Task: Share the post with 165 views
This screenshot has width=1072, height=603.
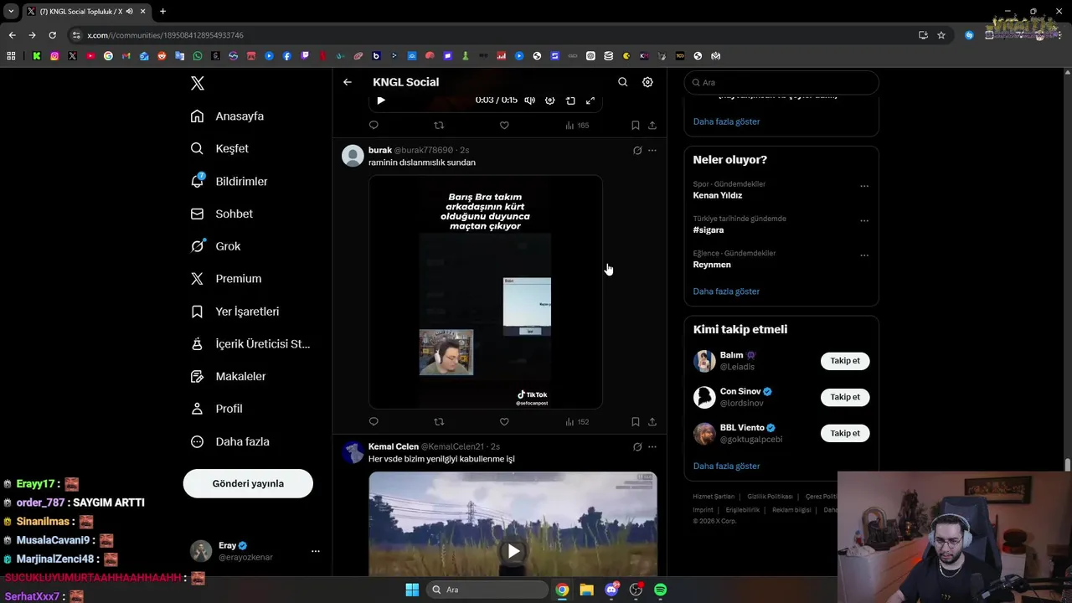Action: pos(652,125)
